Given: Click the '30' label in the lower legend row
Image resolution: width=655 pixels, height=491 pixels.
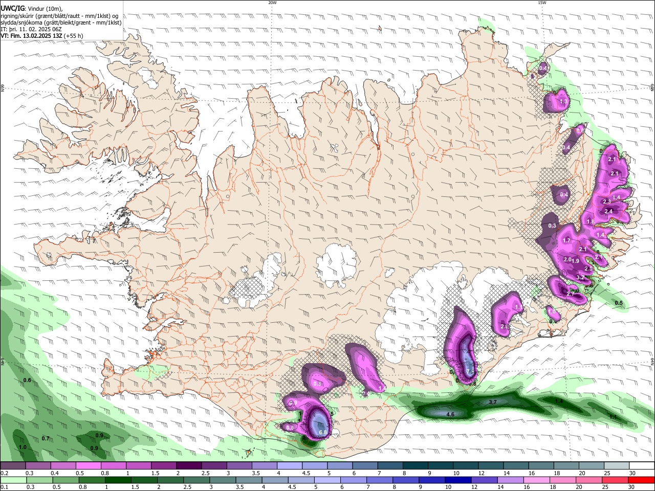Looking at the screenshot, I should click(x=632, y=487).
